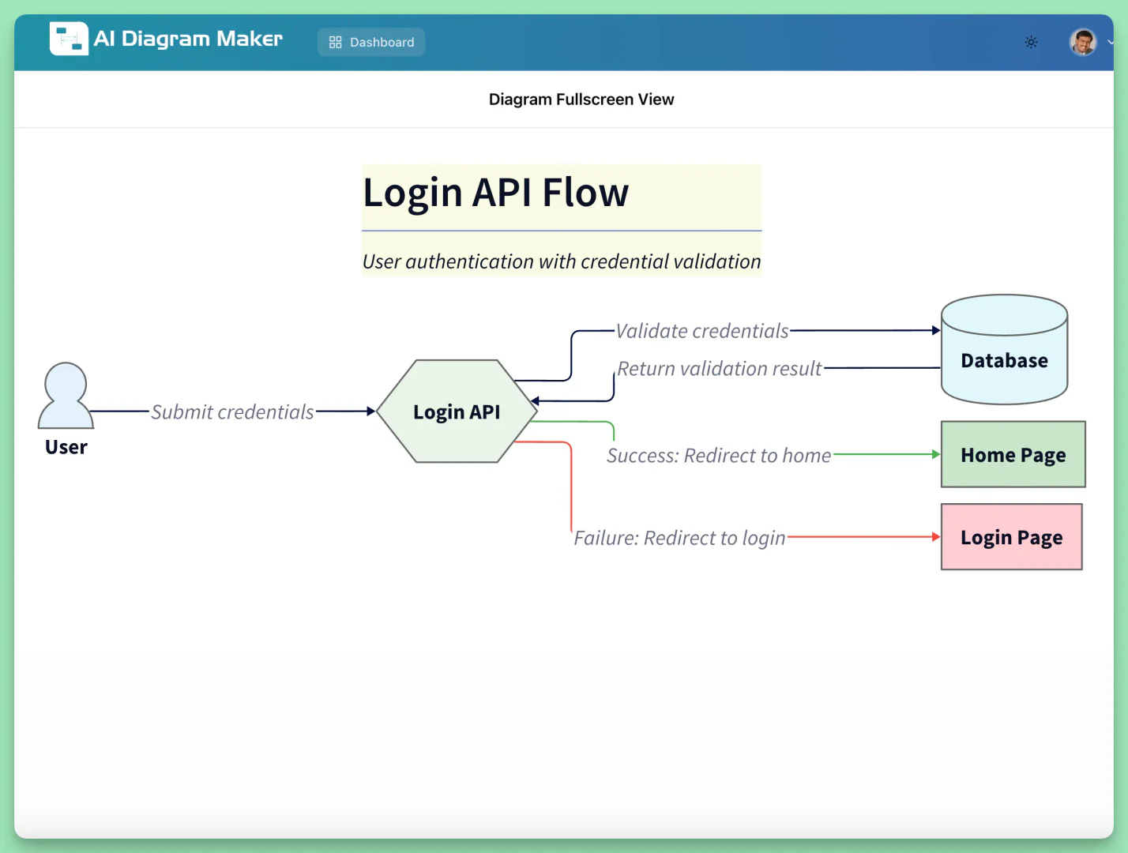Image resolution: width=1128 pixels, height=853 pixels.
Task: Select the Submit credentials edge label
Action: point(232,411)
